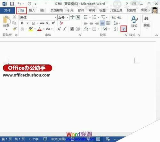Image resolution: width=160 pixels, height=142 pixels.
Task: Open Line Spacing dropdown
Action: (x=117, y=23)
